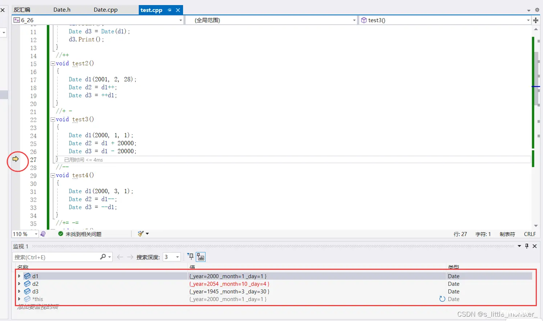Click the watch search magnifier icon

(103, 257)
